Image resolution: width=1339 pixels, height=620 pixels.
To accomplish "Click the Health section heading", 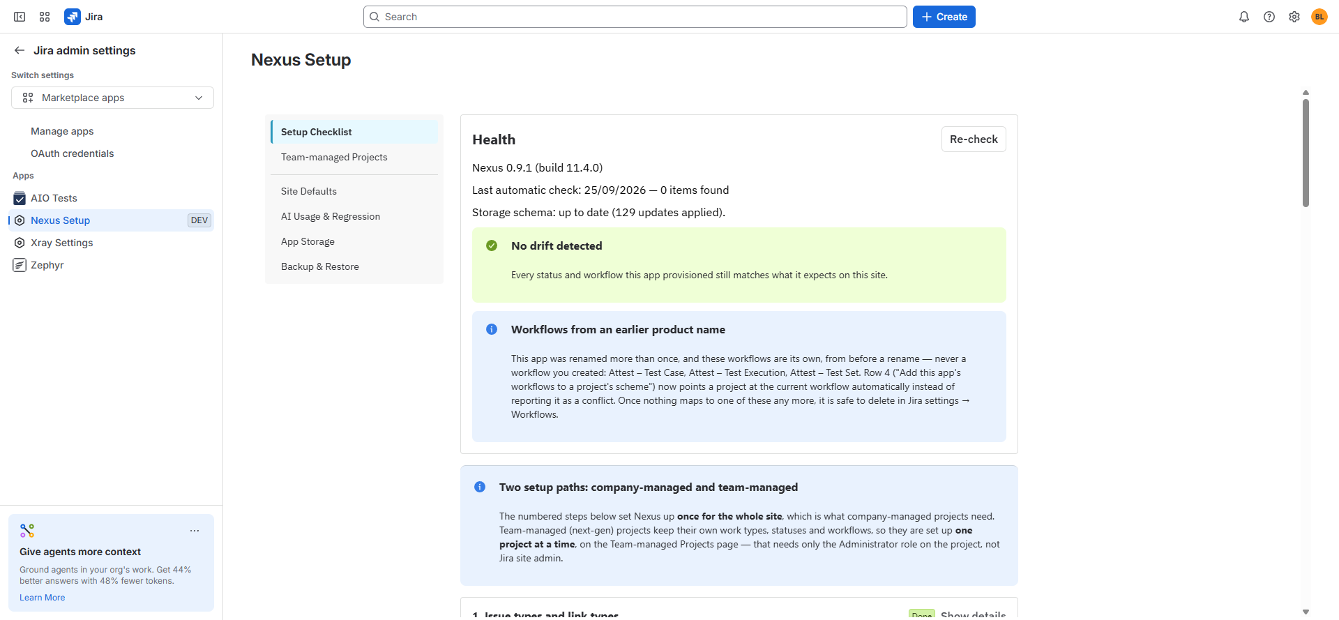I will (x=494, y=139).
